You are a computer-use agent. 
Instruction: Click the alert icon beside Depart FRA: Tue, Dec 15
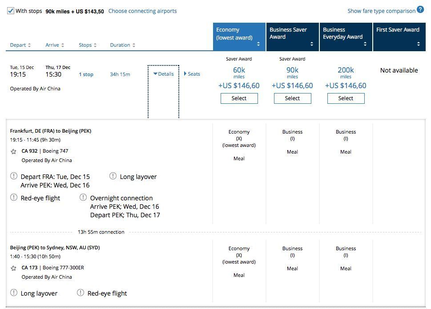pos(14,176)
